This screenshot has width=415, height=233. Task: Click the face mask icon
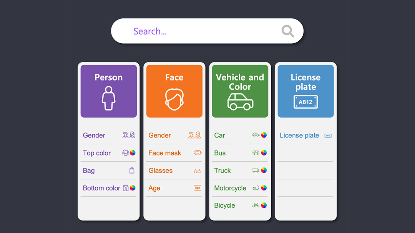[x=198, y=153]
